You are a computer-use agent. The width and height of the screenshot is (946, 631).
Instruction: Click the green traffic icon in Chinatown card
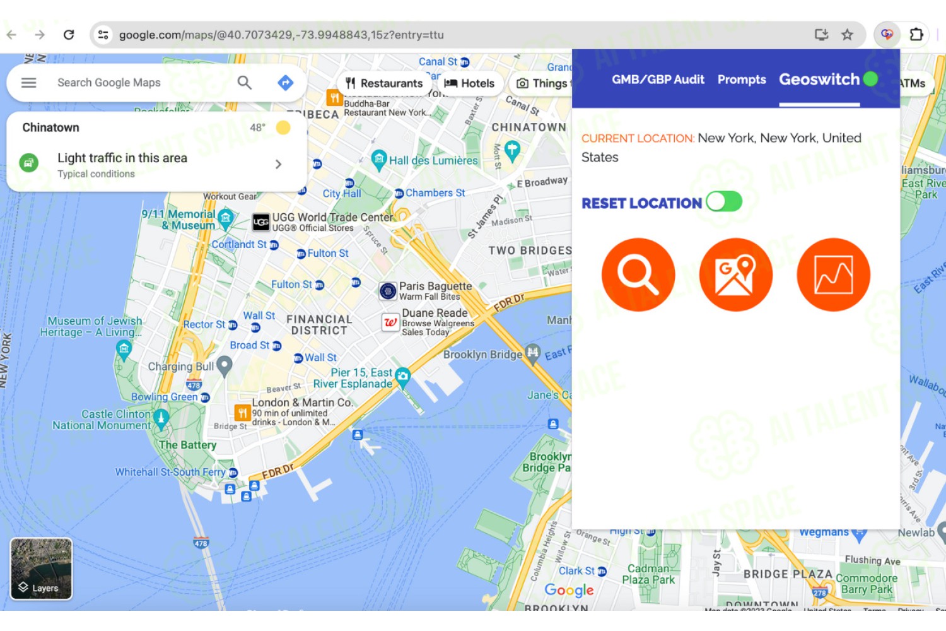pyautogui.click(x=28, y=163)
